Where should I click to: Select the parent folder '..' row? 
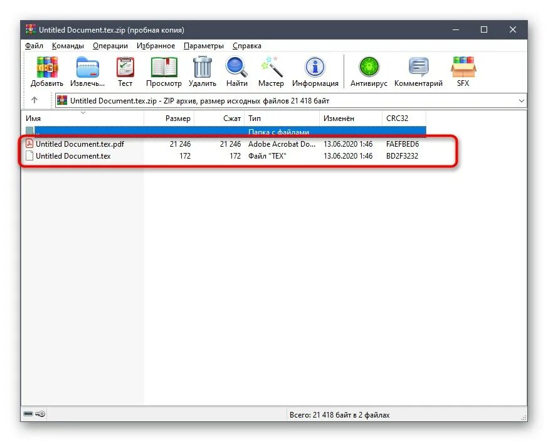(x=226, y=132)
